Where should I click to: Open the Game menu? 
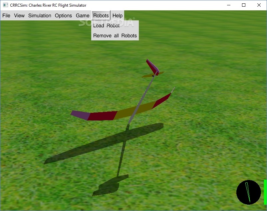(x=83, y=16)
